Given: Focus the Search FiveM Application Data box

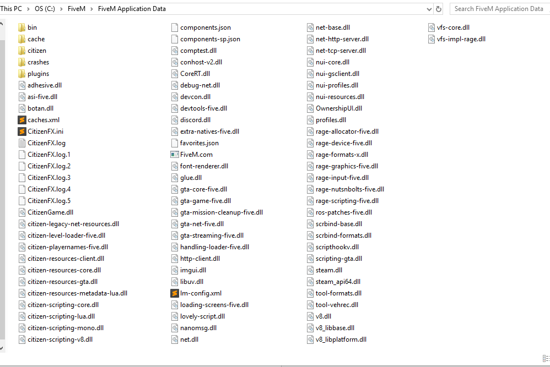Looking at the screenshot, I should 499,9.
